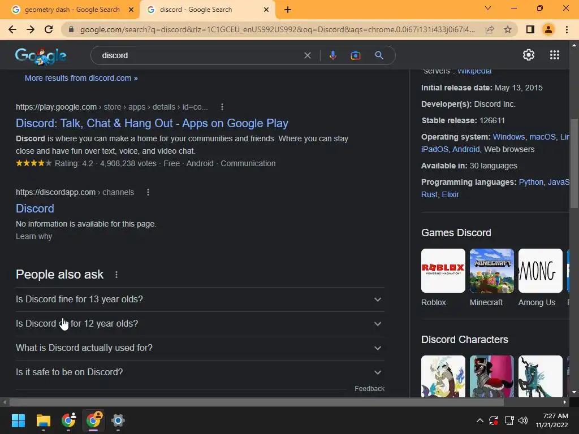Send Feedback on People also ask
The width and height of the screenshot is (579, 434).
coord(370,389)
